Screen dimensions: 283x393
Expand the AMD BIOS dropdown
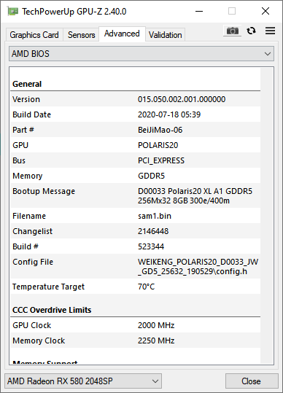coord(141,54)
